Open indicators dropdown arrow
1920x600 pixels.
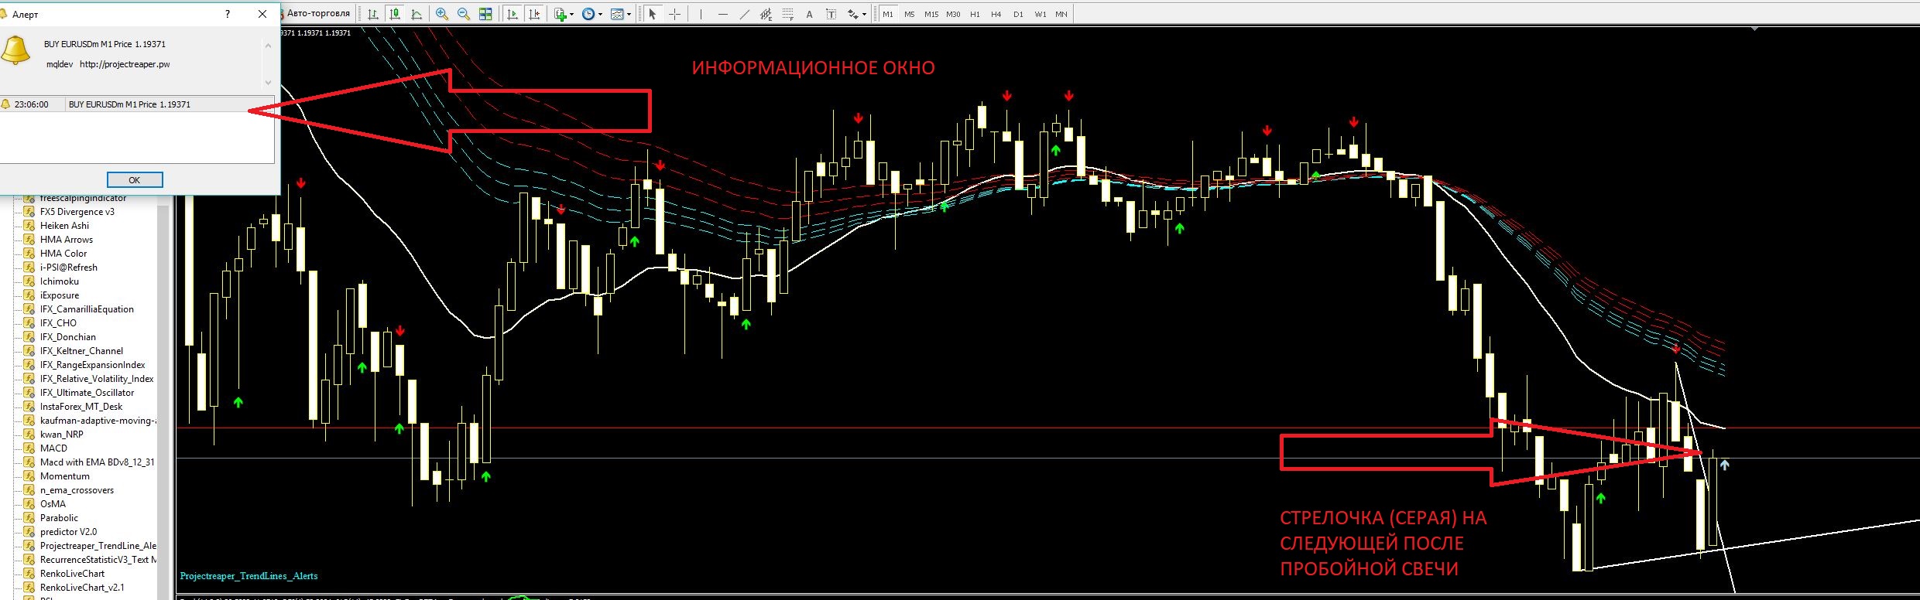coord(572,14)
